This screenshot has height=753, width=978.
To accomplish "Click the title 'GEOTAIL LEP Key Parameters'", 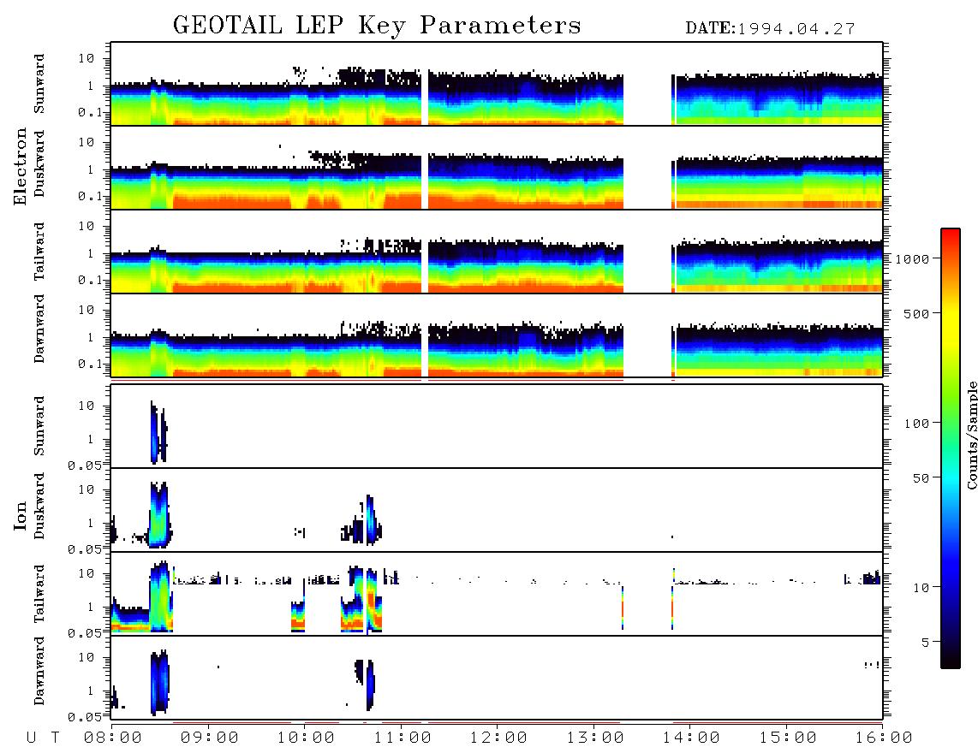I will pyautogui.click(x=377, y=26).
